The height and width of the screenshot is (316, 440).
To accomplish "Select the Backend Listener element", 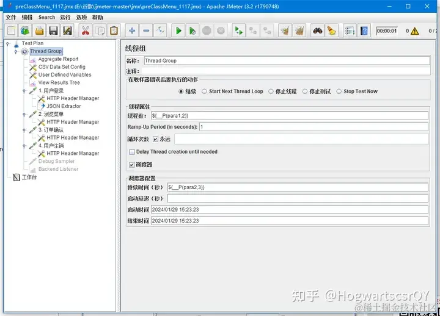I will (59, 169).
